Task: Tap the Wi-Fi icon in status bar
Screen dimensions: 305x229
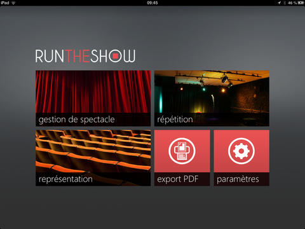Action: coord(13,3)
